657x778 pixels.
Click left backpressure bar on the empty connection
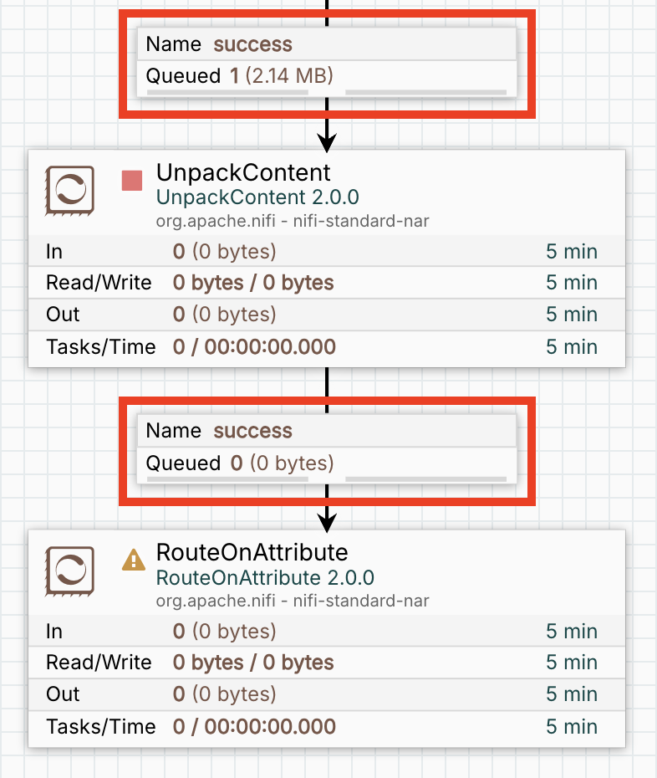tap(227, 479)
